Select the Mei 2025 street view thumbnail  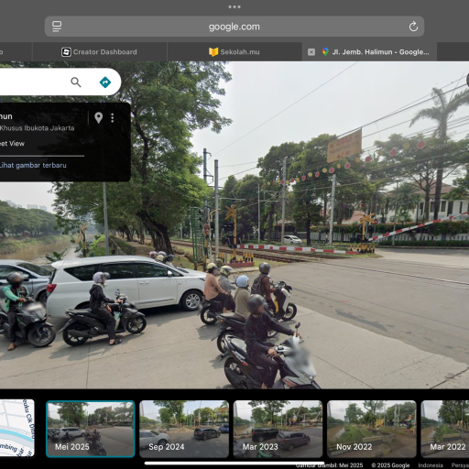point(91,429)
